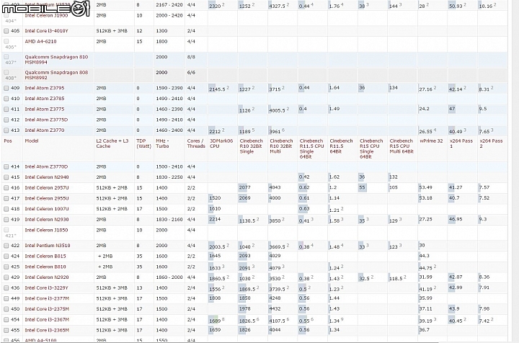Sort by Cinebench R11.5 64Bit header
Viewport: 519px width, 343px height.
[x=341, y=146]
